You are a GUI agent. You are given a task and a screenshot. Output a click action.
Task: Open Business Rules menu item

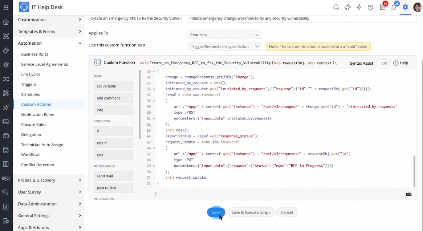click(x=35, y=54)
